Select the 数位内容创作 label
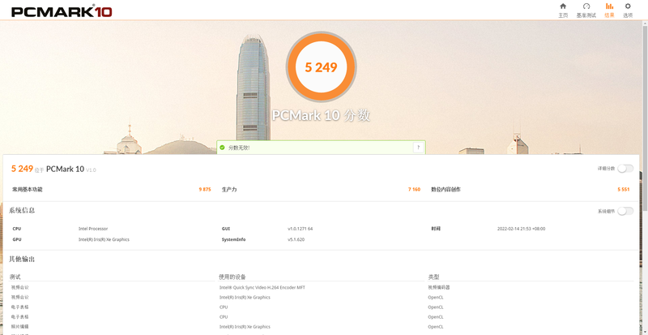 446,189
